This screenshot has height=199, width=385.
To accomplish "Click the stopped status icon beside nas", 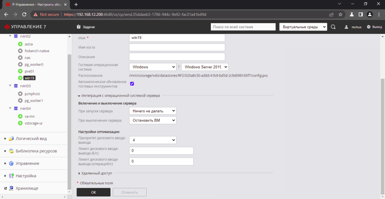I will point(20,57).
